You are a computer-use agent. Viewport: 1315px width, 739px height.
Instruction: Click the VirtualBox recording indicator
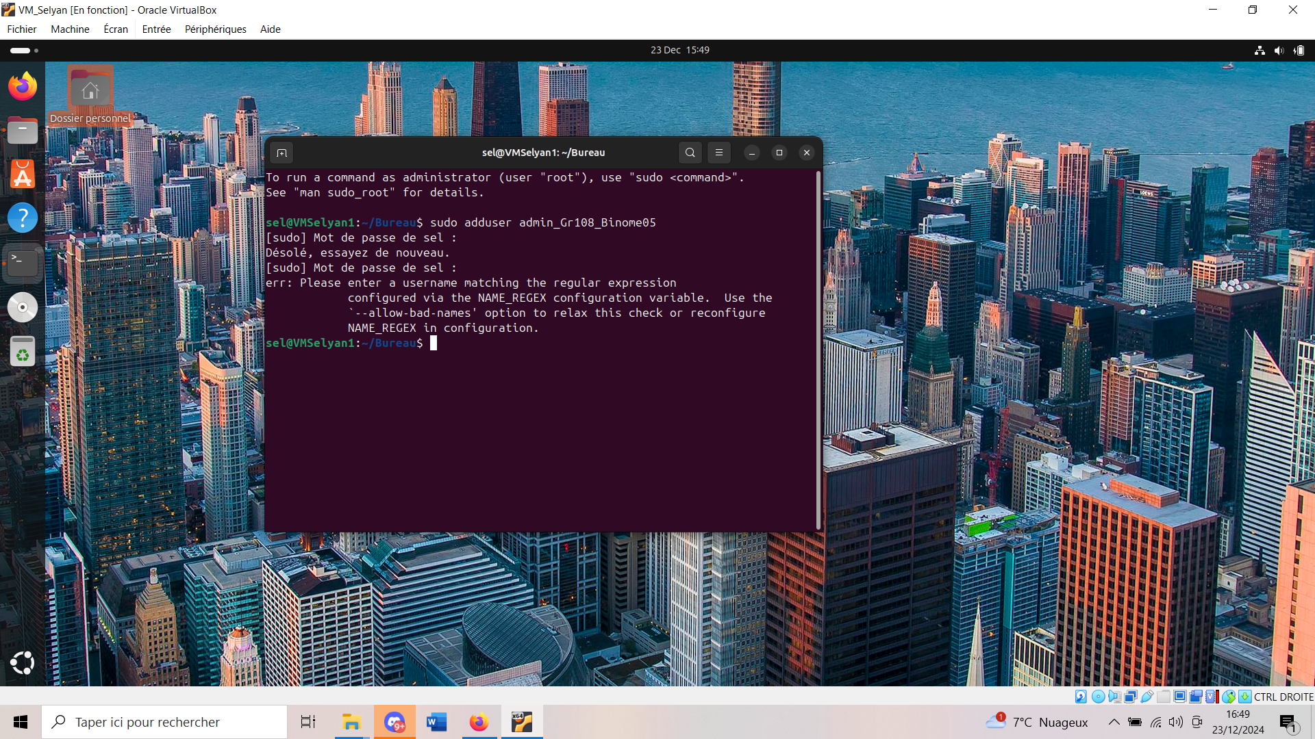pos(1196,697)
